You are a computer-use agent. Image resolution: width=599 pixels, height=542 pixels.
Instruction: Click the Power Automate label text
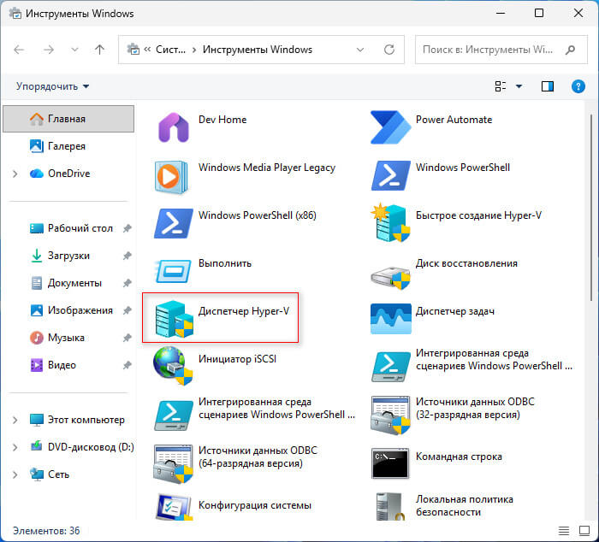pos(454,120)
